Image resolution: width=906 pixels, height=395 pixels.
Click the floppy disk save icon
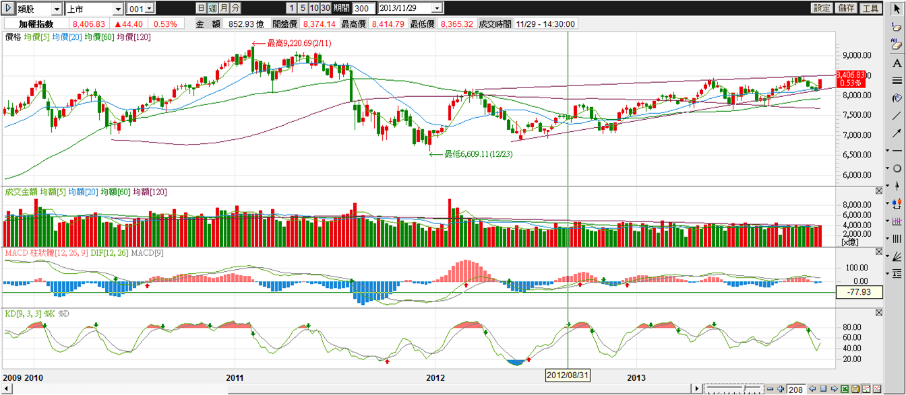pyautogui.click(x=855, y=389)
